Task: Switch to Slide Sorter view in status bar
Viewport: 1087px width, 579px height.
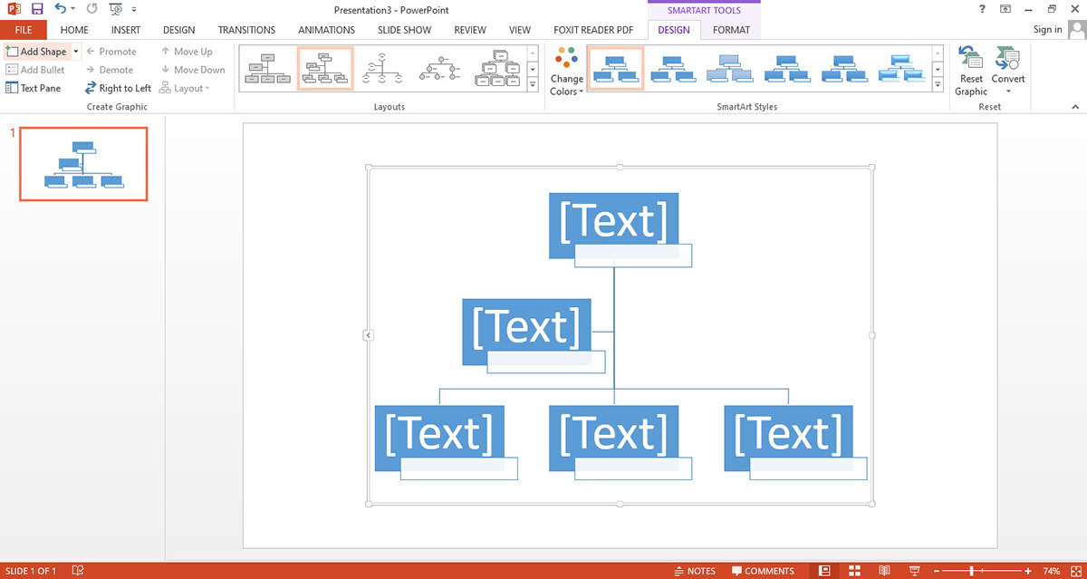Action: [854, 571]
